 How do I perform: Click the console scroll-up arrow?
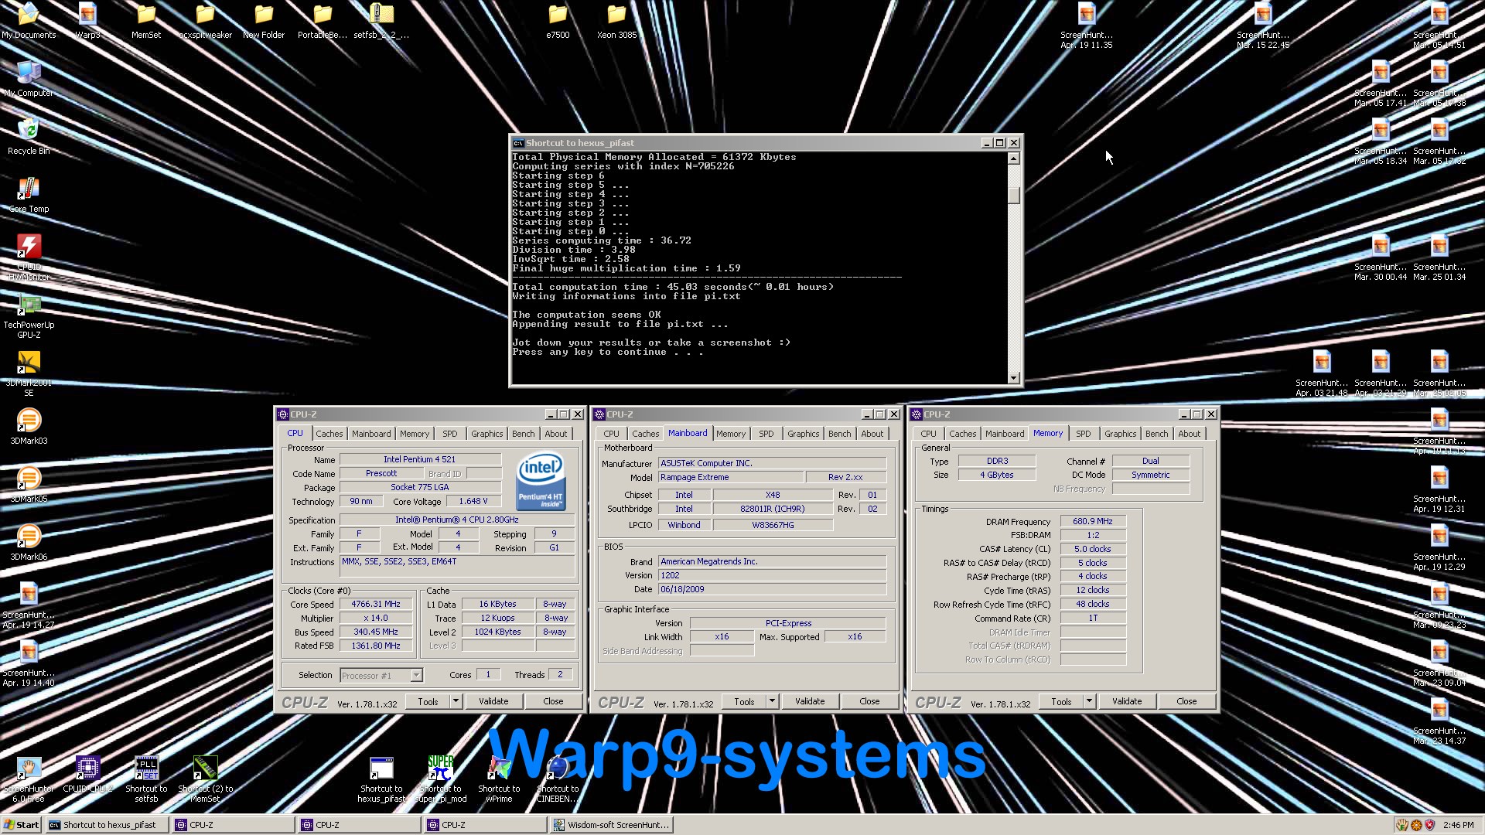tap(1014, 158)
